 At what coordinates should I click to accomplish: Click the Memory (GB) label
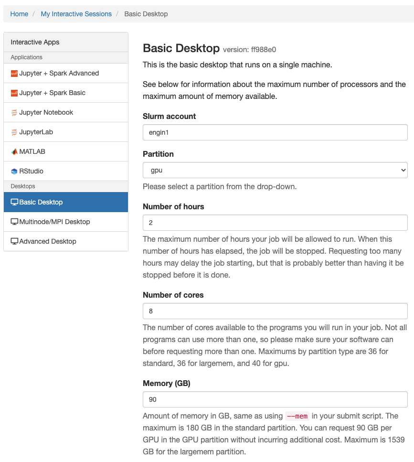pyautogui.click(x=167, y=383)
